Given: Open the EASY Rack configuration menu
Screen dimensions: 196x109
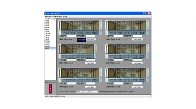Looking at the screenshot, I should (53, 16).
